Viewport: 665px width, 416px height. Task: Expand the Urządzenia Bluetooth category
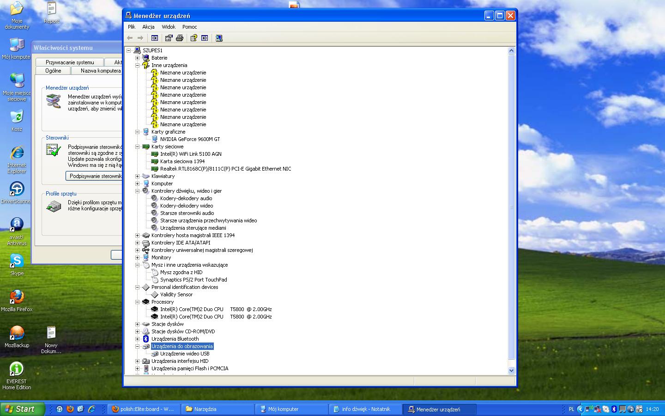tap(137, 339)
